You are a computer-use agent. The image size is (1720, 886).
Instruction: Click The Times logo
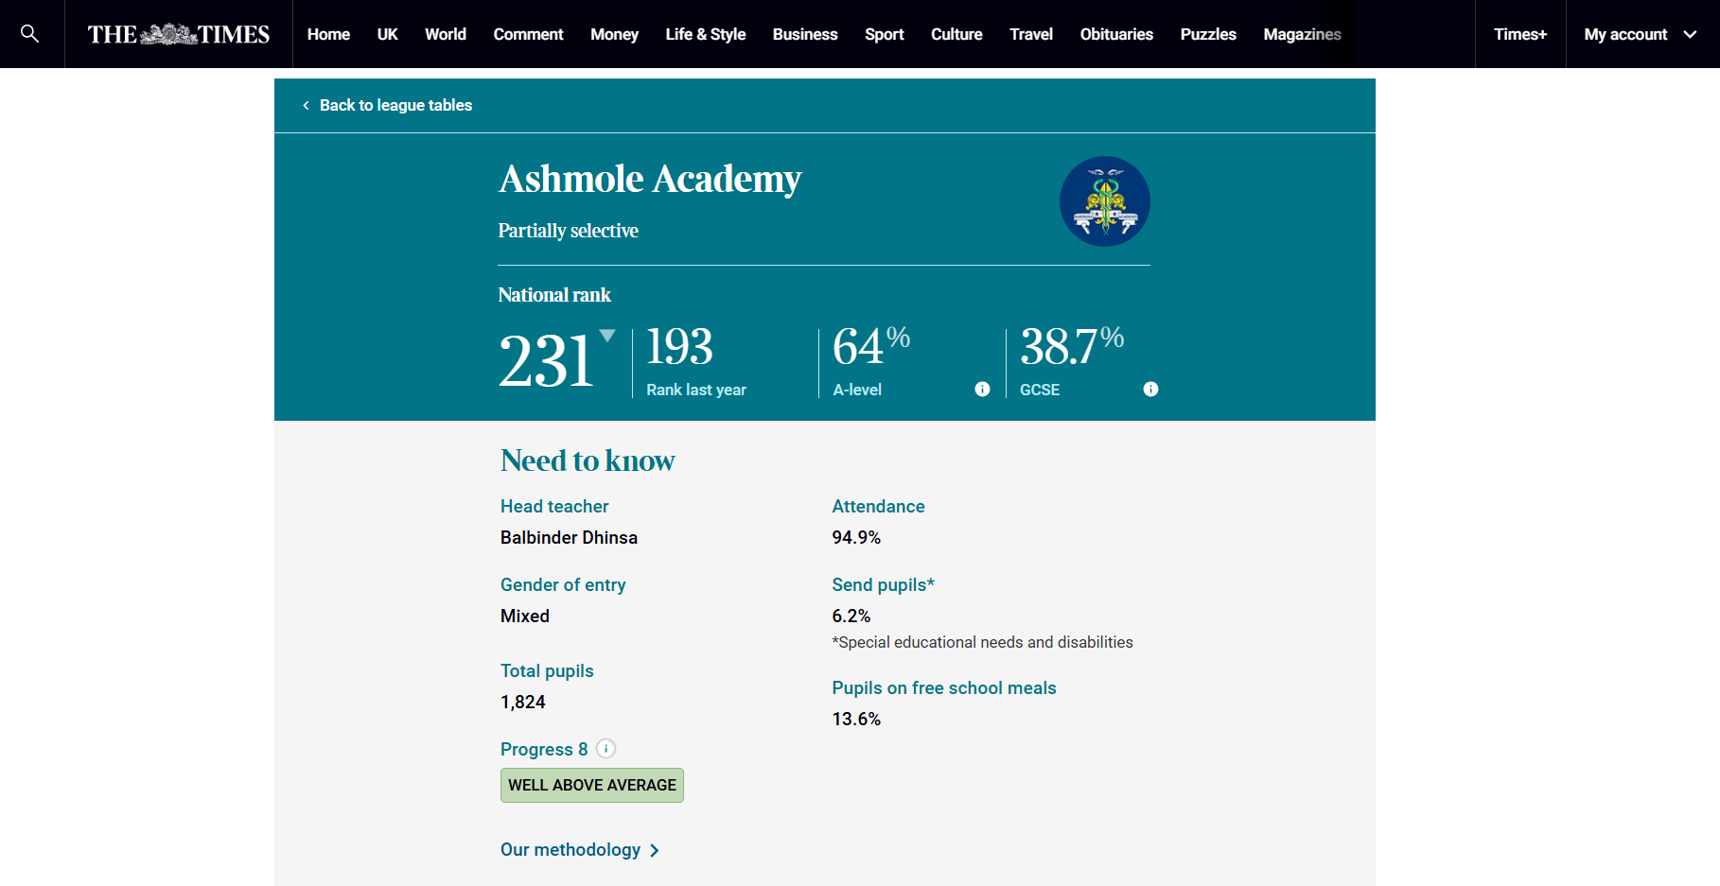pos(179,34)
